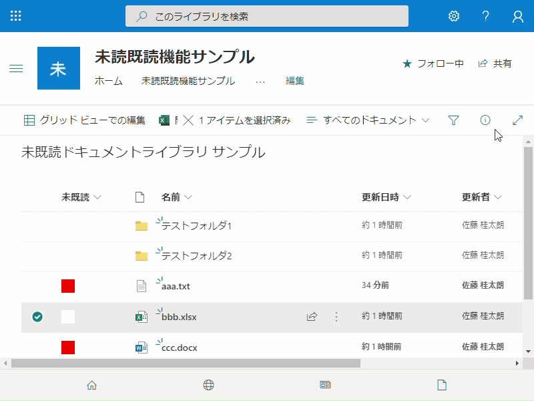This screenshot has height=401, width=534.
Task: Open the help question mark icon
Action: point(486,16)
